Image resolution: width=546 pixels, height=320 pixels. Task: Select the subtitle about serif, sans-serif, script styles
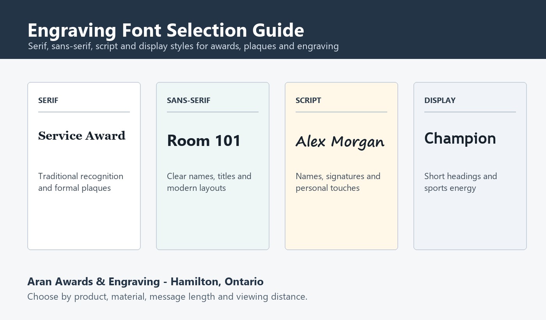[183, 46]
